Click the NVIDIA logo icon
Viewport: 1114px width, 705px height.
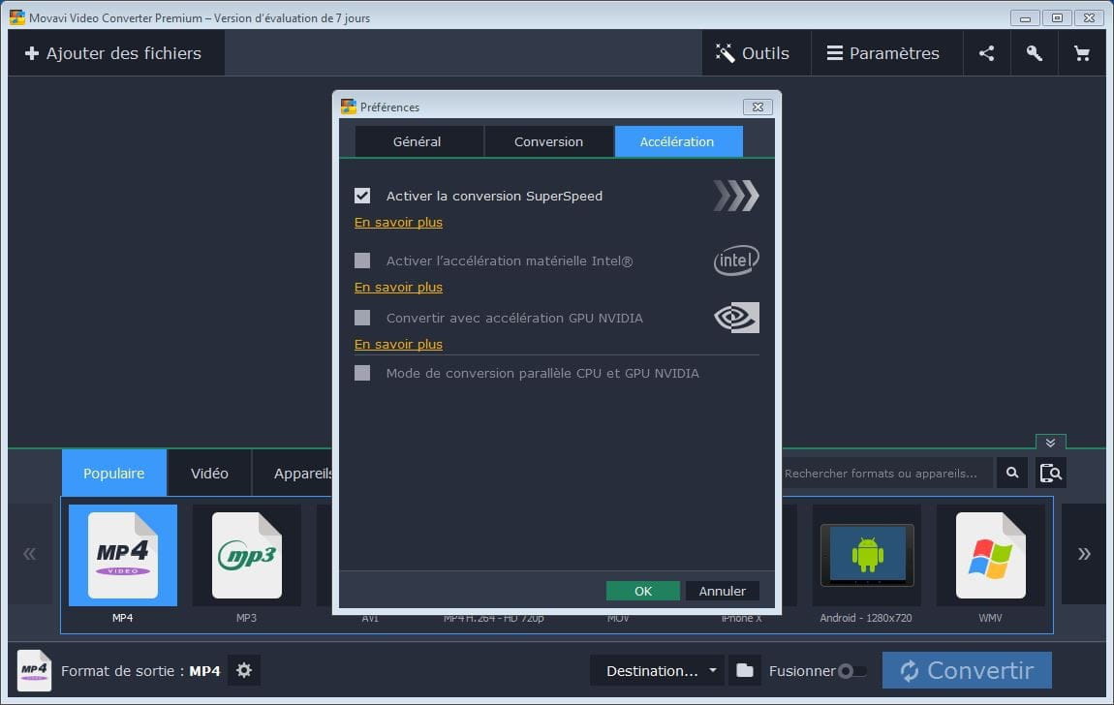[736, 318]
